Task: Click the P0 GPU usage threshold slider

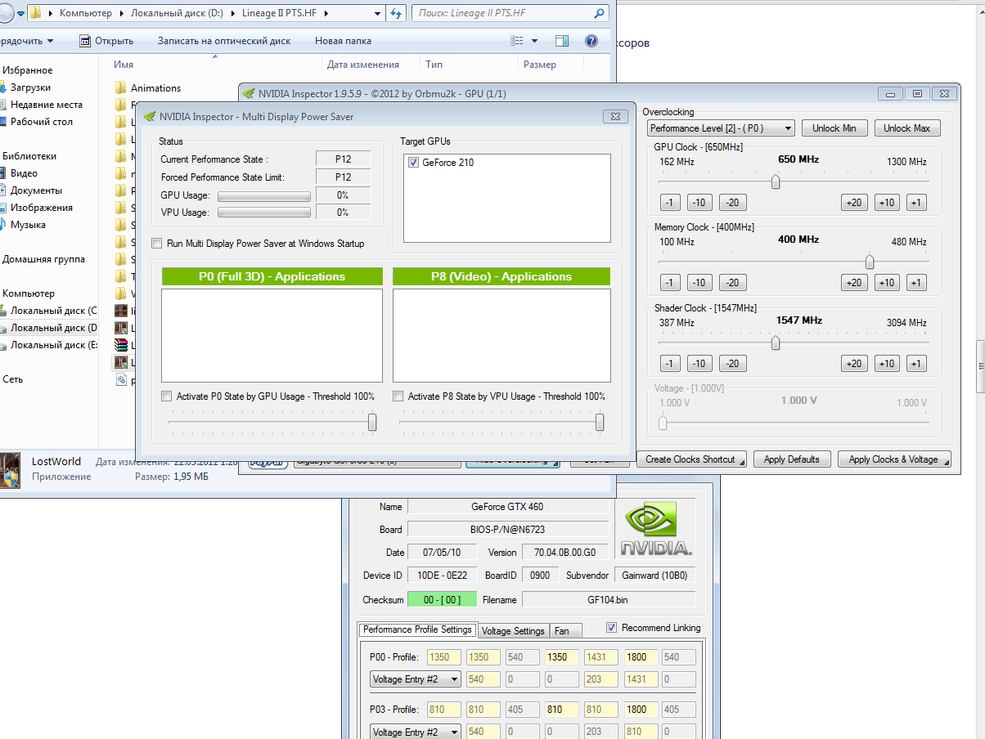Action: coord(372,422)
